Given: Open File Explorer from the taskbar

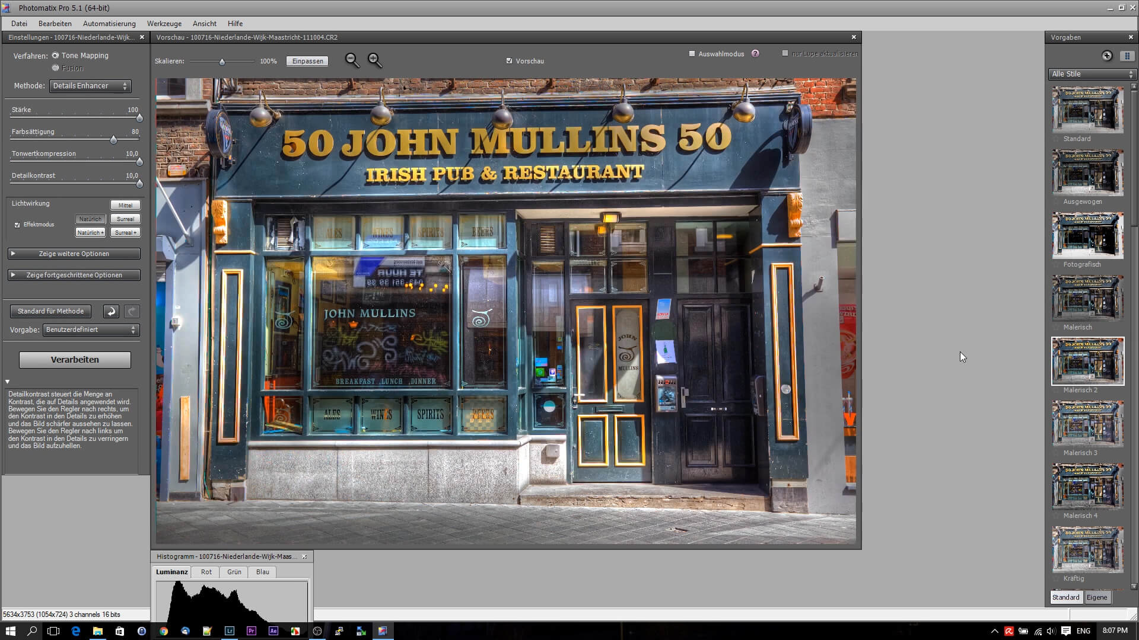Looking at the screenshot, I should point(98,631).
